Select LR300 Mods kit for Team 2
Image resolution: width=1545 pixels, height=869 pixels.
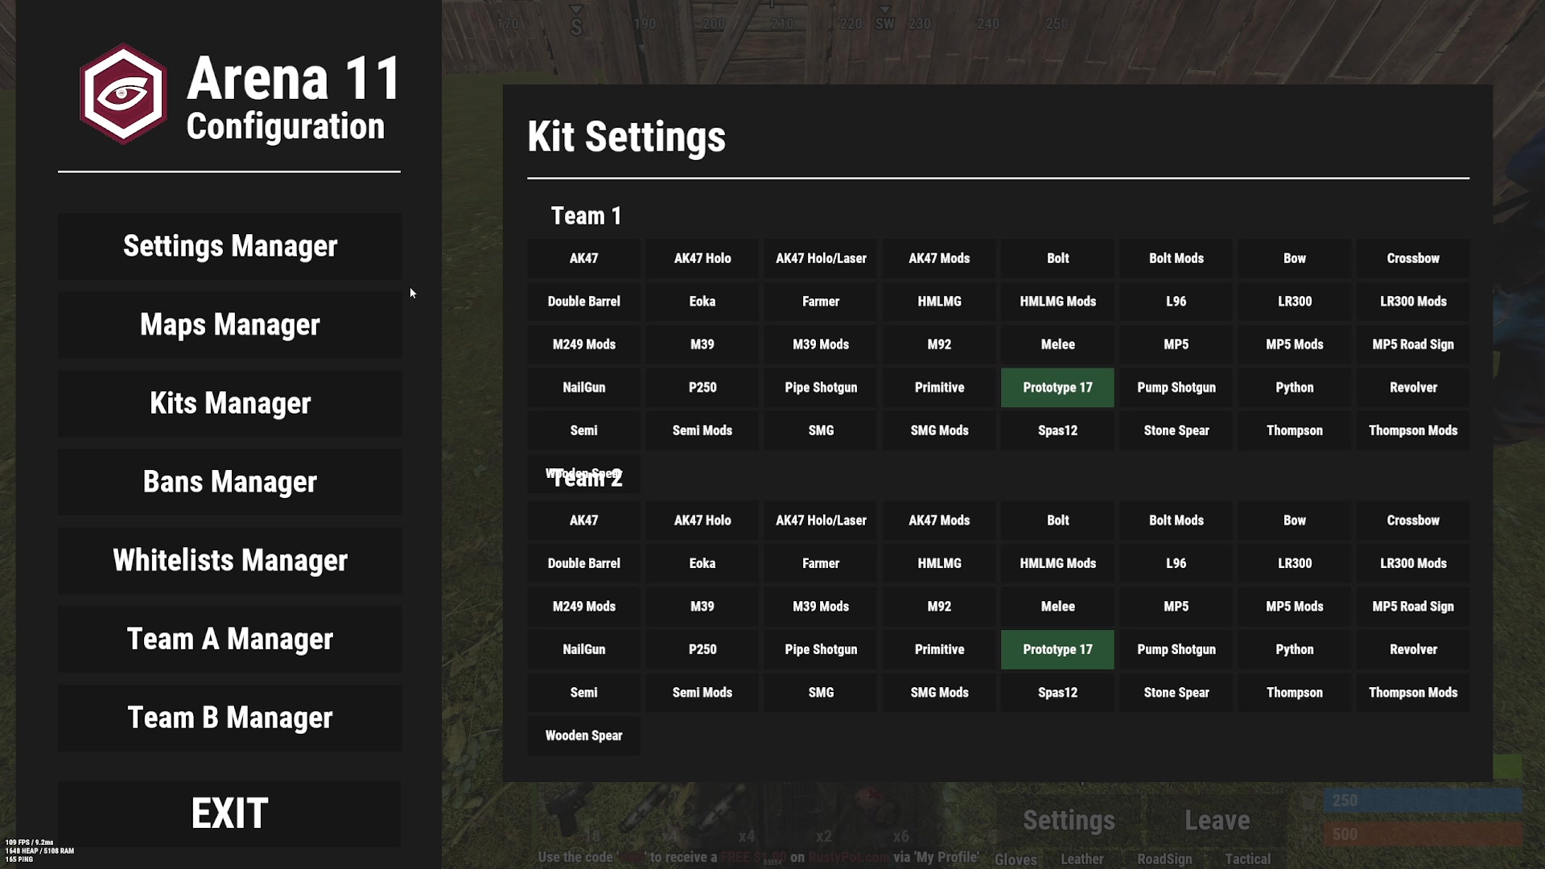(x=1413, y=564)
